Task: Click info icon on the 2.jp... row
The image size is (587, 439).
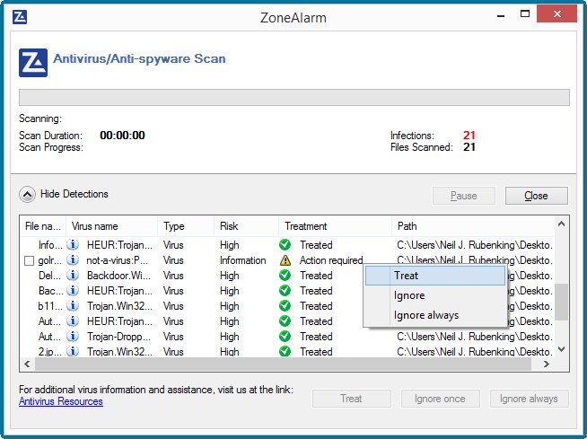Action: point(73,351)
